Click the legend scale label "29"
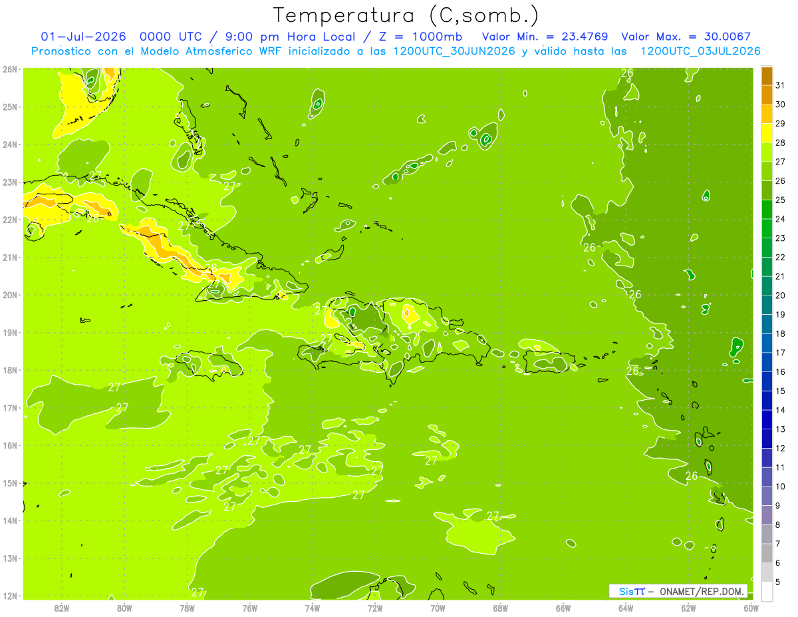This screenshot has height=617, width=798. pyautogui.click(x=781, y=124)
